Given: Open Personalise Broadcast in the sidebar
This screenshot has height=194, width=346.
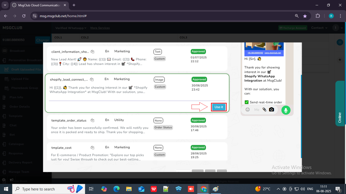Looking at the screenshot, I should 25,60.
